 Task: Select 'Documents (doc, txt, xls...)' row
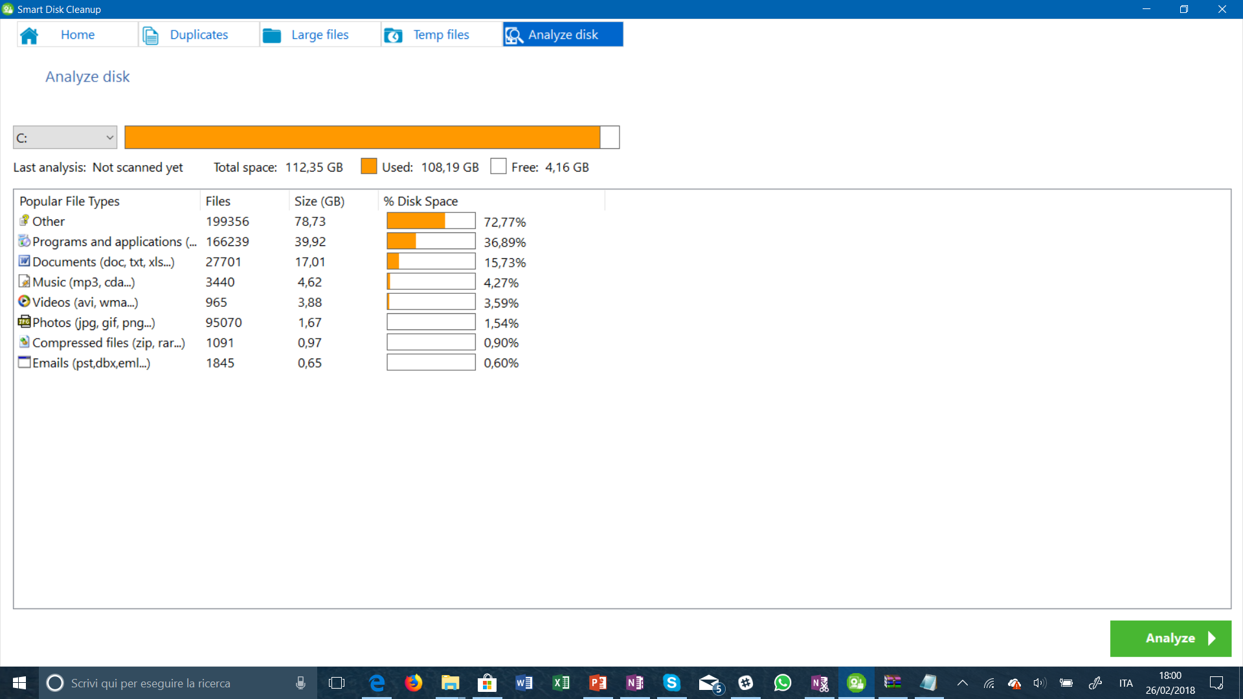click(104, 262)
